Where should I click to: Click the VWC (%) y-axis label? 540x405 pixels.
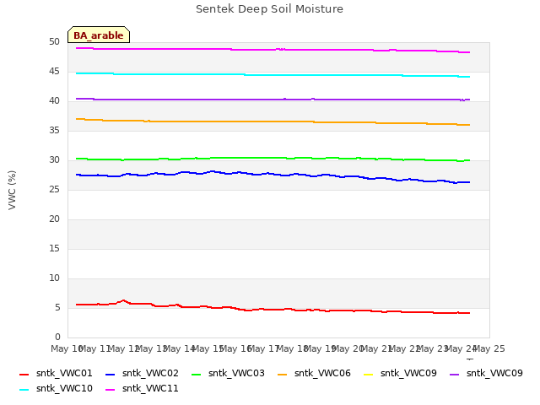pos(12,190)
